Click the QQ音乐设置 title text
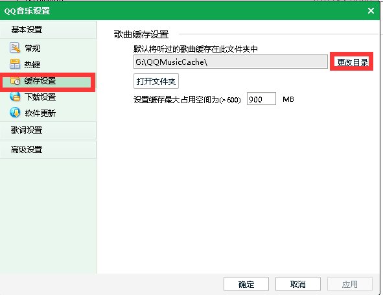 [27, 11]
